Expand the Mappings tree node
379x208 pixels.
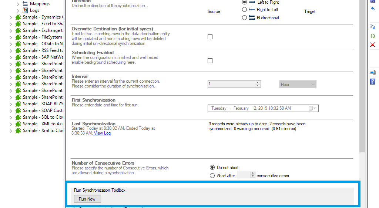pos(18,4)
